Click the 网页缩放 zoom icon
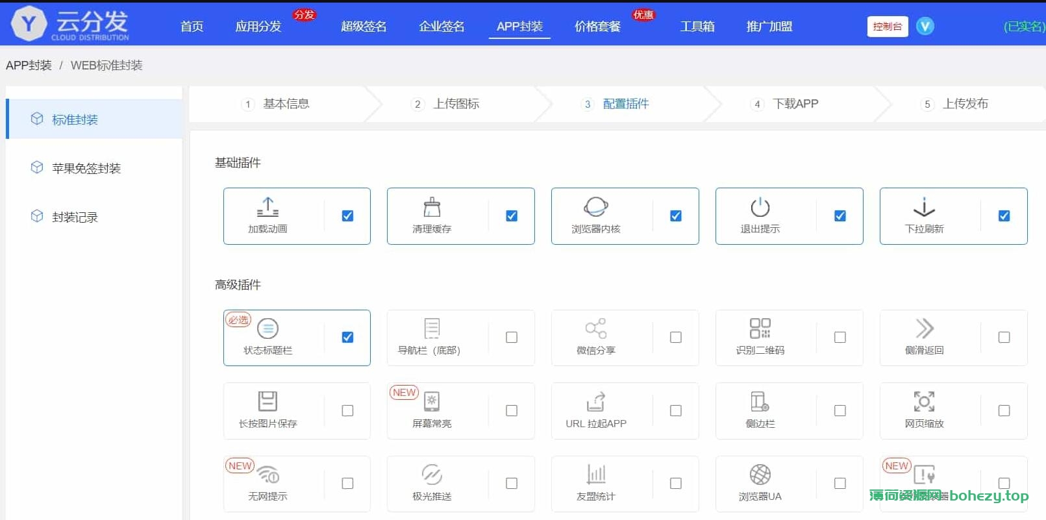Screen dimensions: 1046x520 (x=924, y=401)
